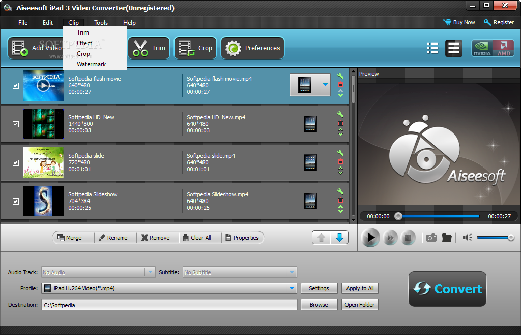Viewport: 521px width, 335px height.
Task: Click wrench settings icon for Softpedia flash movie
Action: pos(340,76)
